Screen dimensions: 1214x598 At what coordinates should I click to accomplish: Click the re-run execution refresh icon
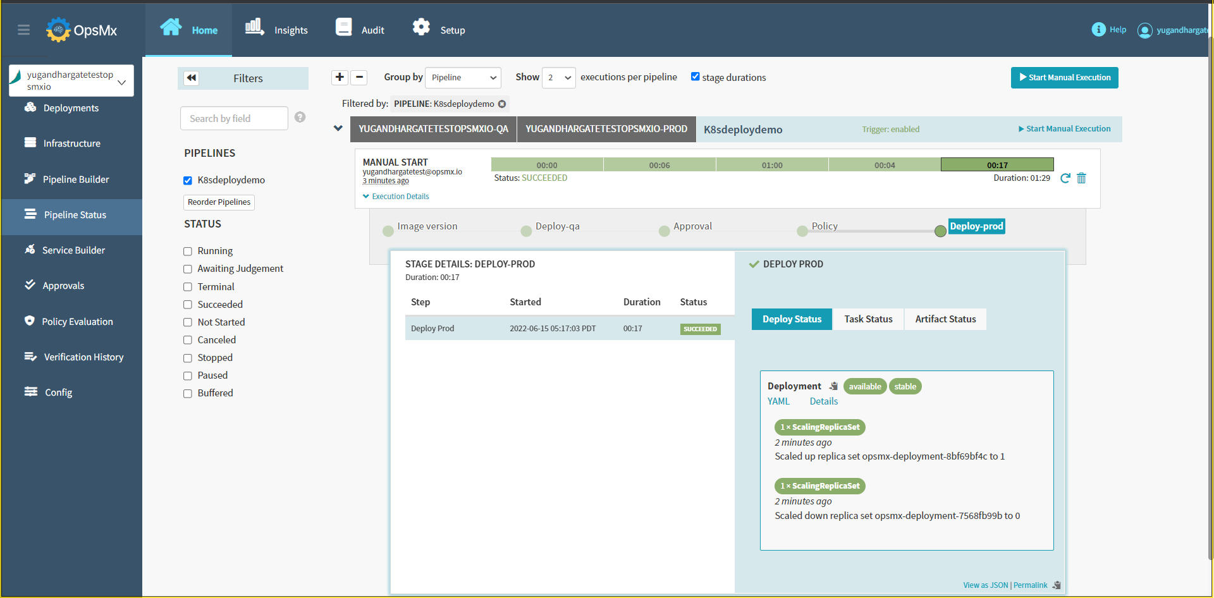tap(1065, 178)
